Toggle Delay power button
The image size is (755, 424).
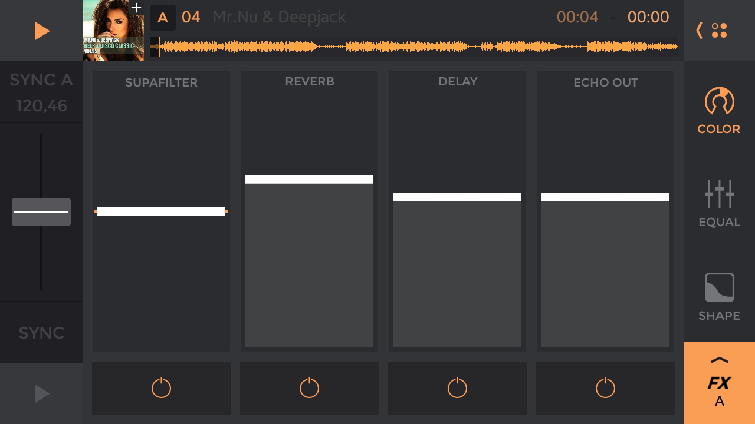457,388
